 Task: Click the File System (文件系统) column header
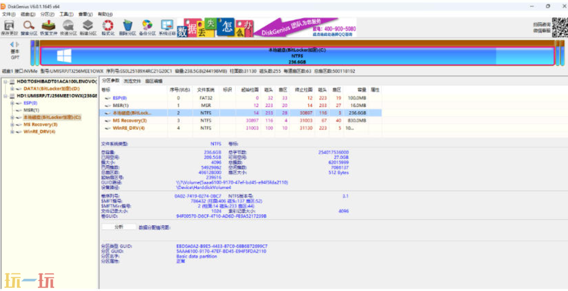(x=205, y=90)
